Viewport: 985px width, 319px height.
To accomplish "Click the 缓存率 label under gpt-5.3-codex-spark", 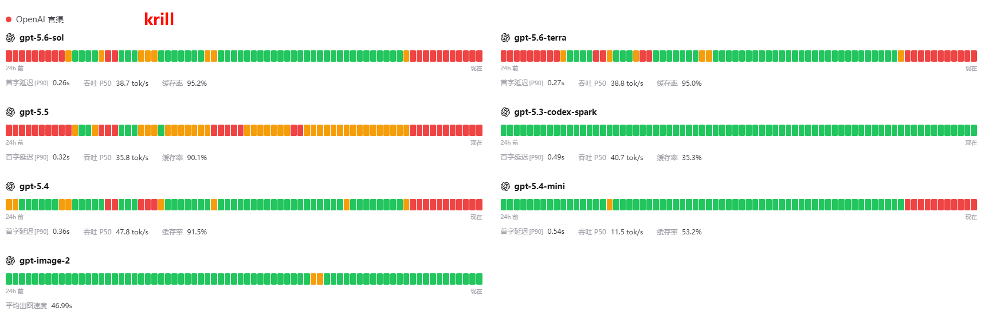I will pyautogui.click(x=667, y=158).
